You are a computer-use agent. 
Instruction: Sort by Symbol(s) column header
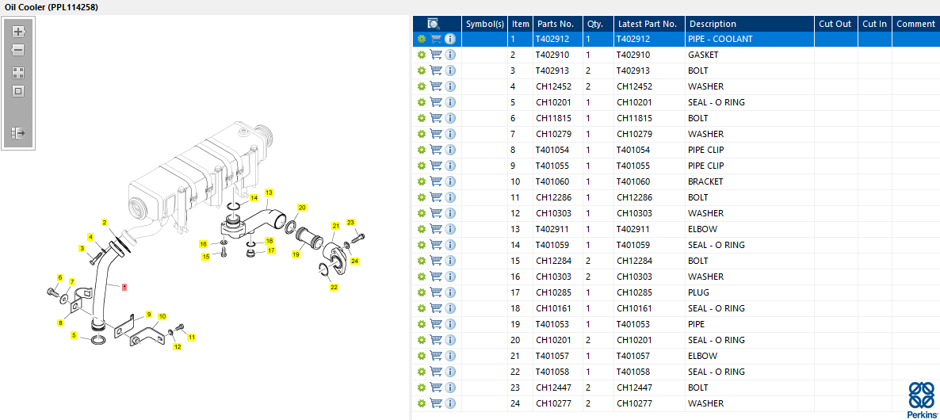click(485, 24)
